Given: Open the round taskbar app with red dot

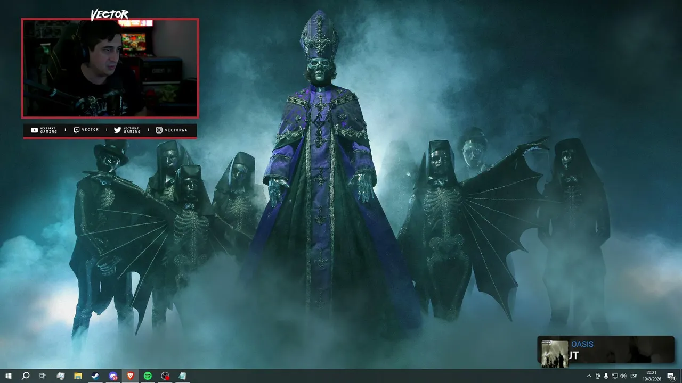Looking at the screenshot, I should click(165, 376).
